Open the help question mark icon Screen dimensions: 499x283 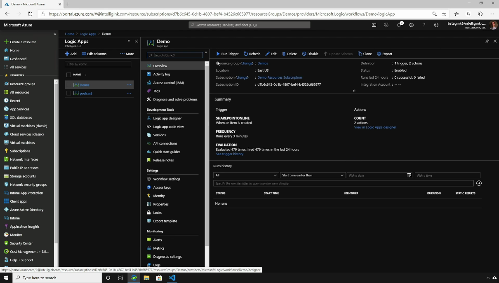(424, 25)
